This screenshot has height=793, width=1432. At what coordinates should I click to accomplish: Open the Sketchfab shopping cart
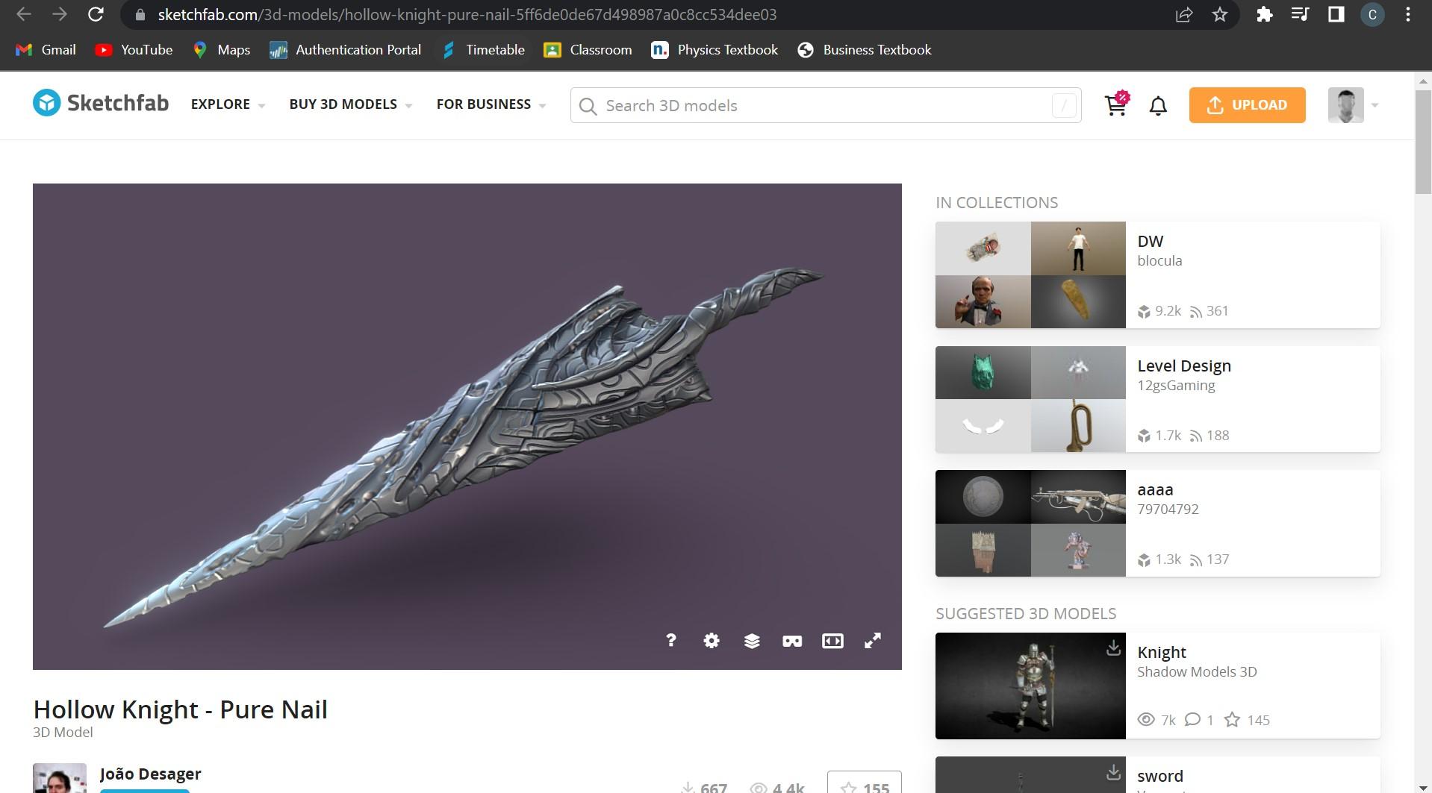point(1115,105)
